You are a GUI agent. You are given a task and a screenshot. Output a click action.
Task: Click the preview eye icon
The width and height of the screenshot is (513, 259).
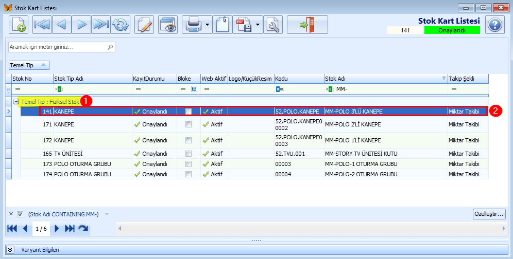(168, 25)
